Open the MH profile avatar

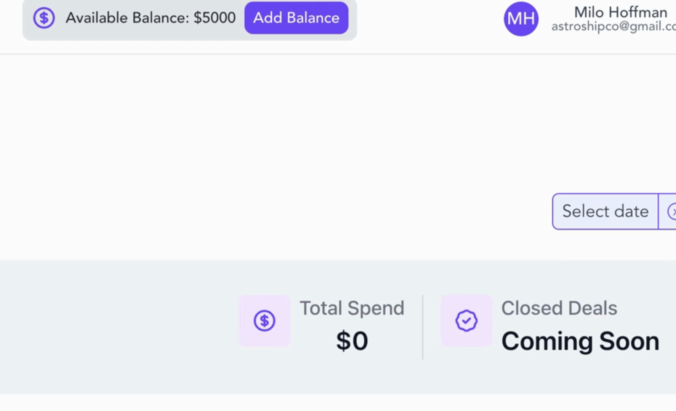pyautogui.click(x=521, y=19)
